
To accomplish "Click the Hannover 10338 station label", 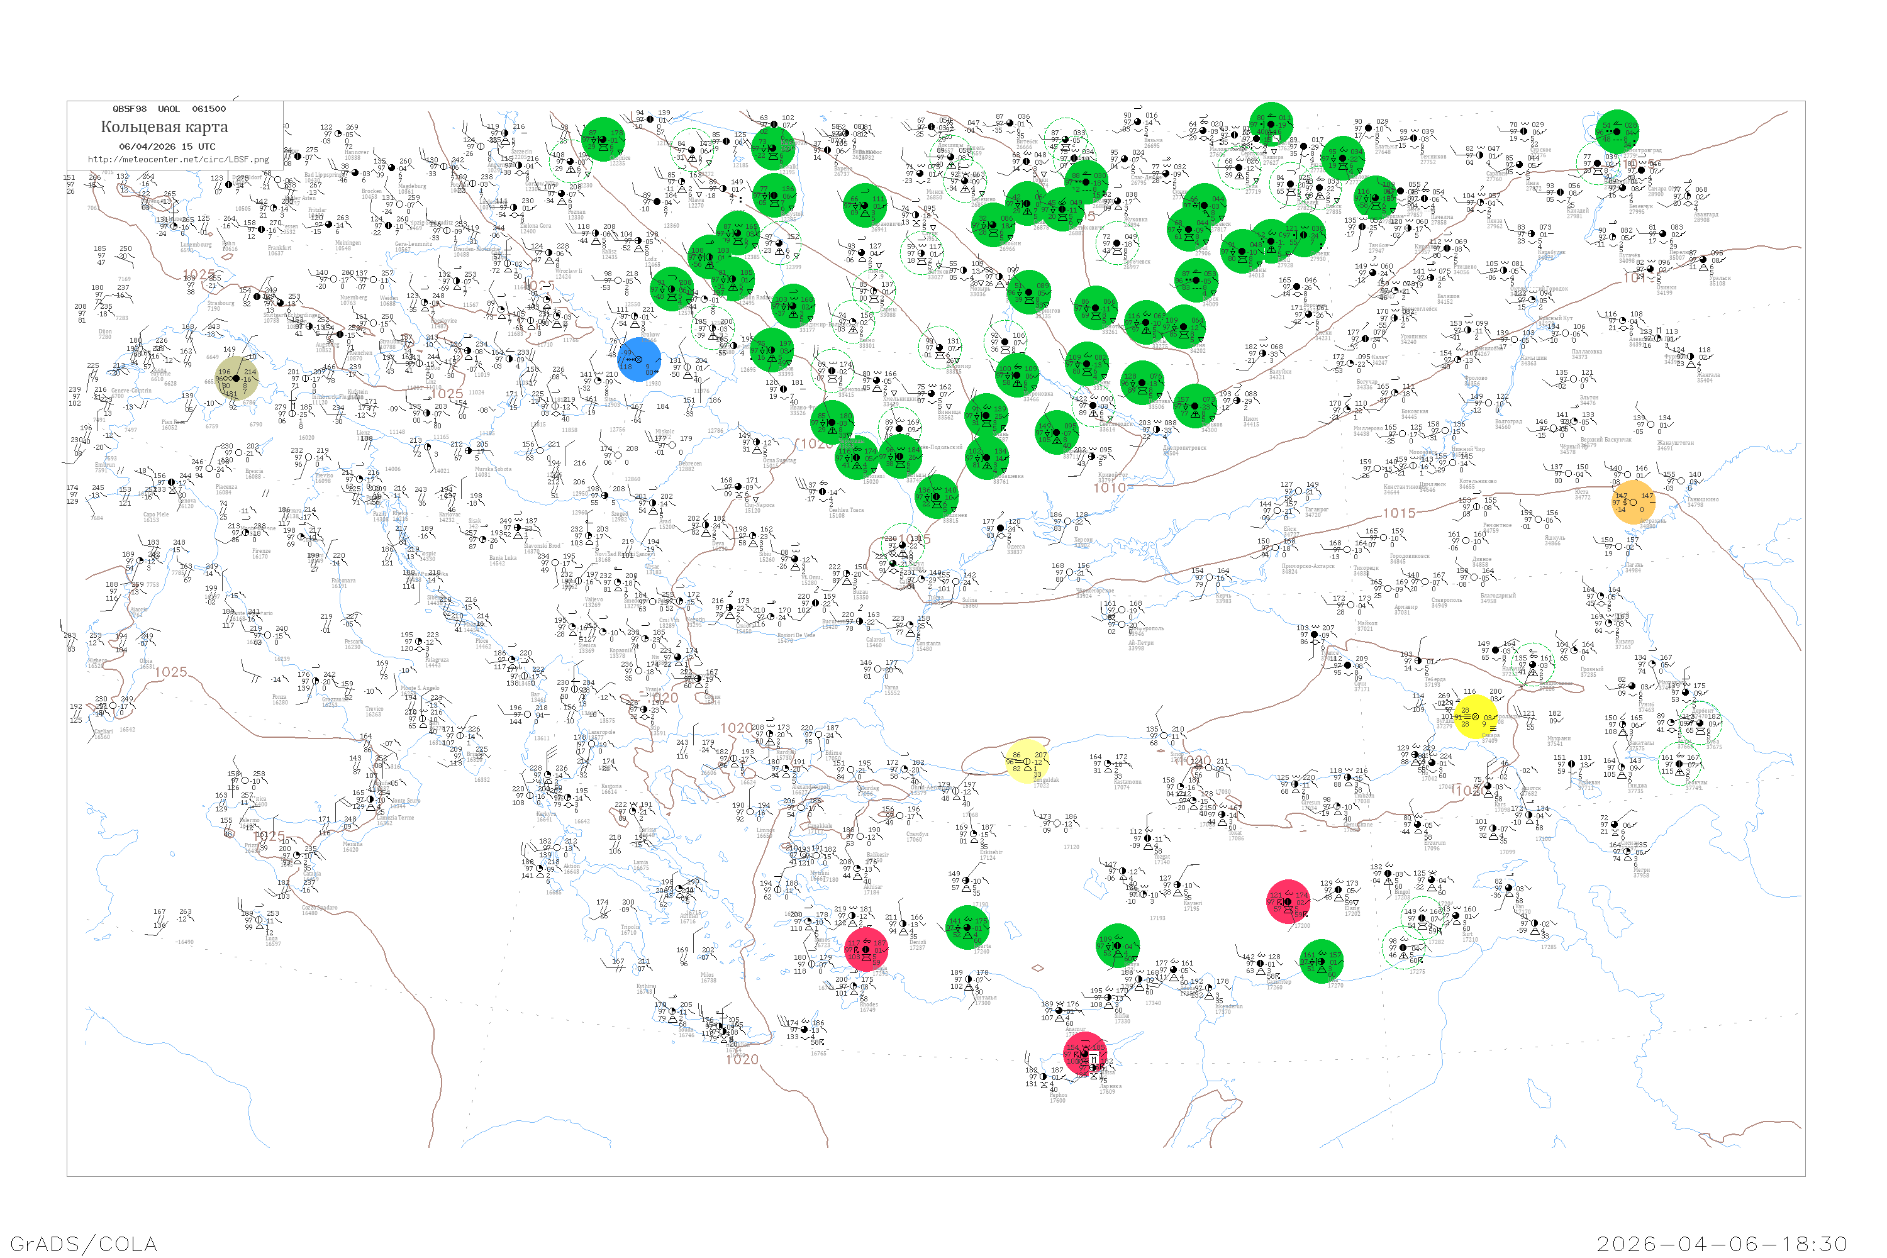I will (x=356, y=154).
